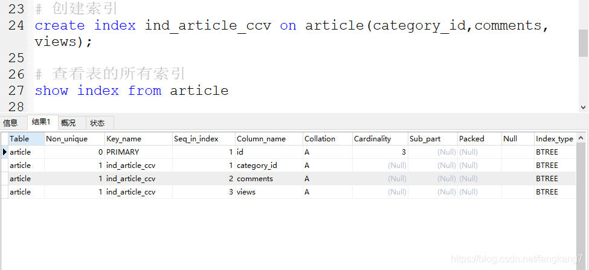Image resolution: width=589 pixels, height=270 pixels.
Task: Click ind_article_ccv in the comments row
Action: [x=138, y=178]
